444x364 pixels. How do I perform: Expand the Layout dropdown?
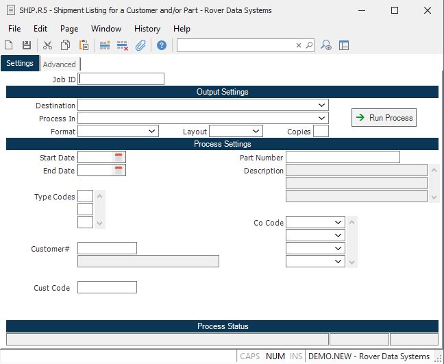tap(256, 131)
